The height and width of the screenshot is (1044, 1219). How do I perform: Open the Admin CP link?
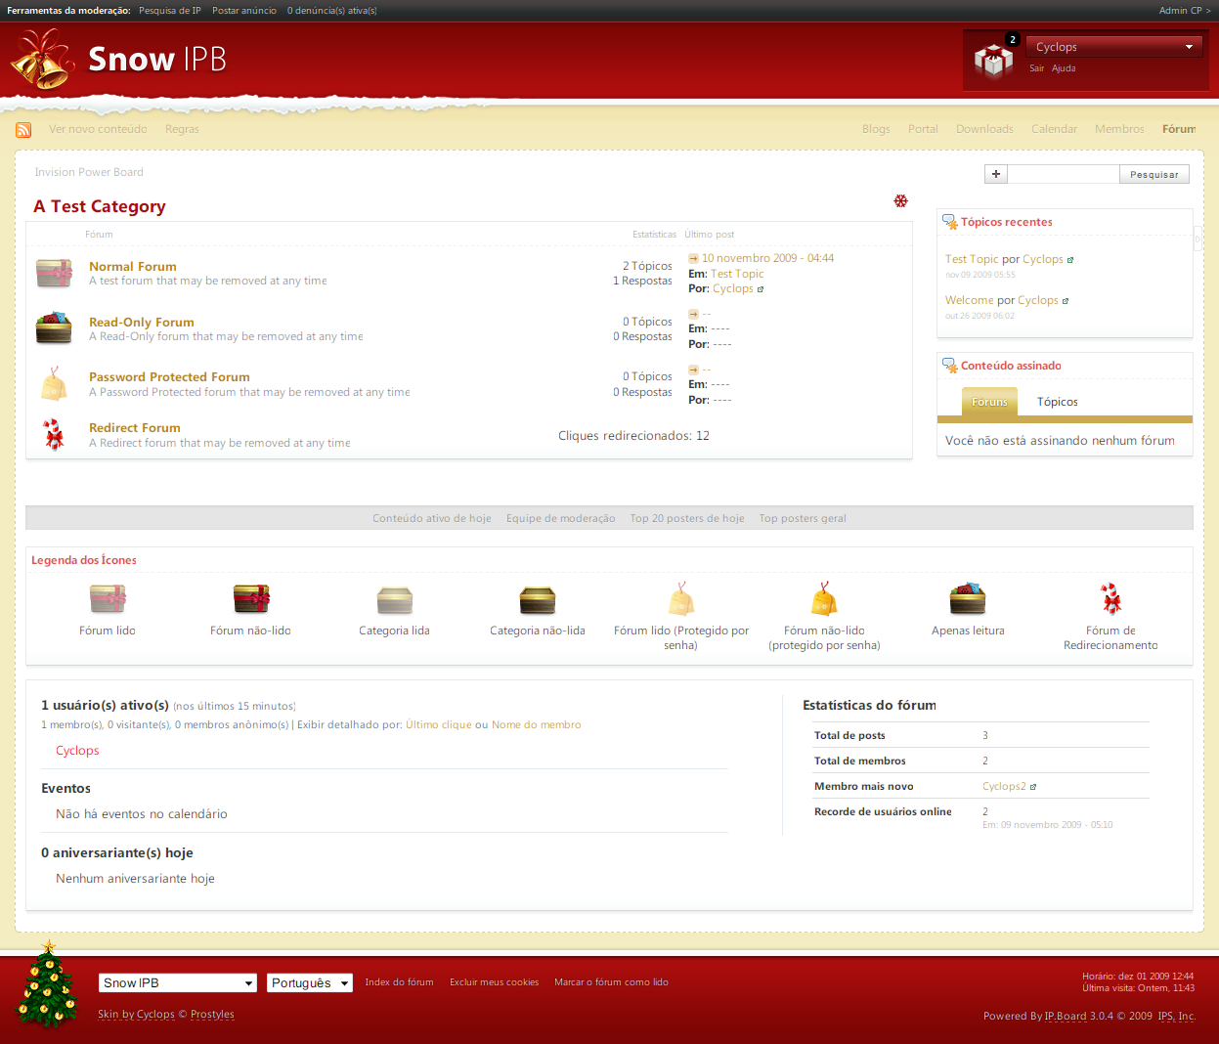coord(1184,11)
